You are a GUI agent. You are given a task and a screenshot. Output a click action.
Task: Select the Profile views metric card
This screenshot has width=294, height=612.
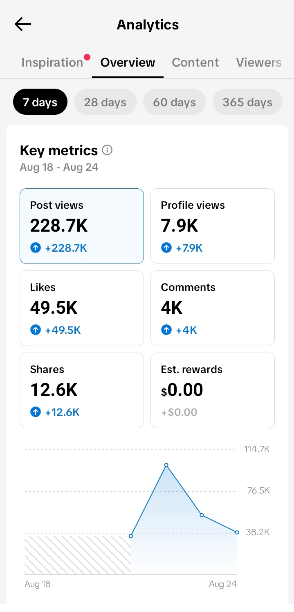tap(213, 226)
